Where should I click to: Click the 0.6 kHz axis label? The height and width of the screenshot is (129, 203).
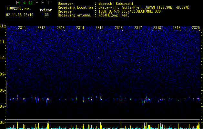tap(3, 123)
